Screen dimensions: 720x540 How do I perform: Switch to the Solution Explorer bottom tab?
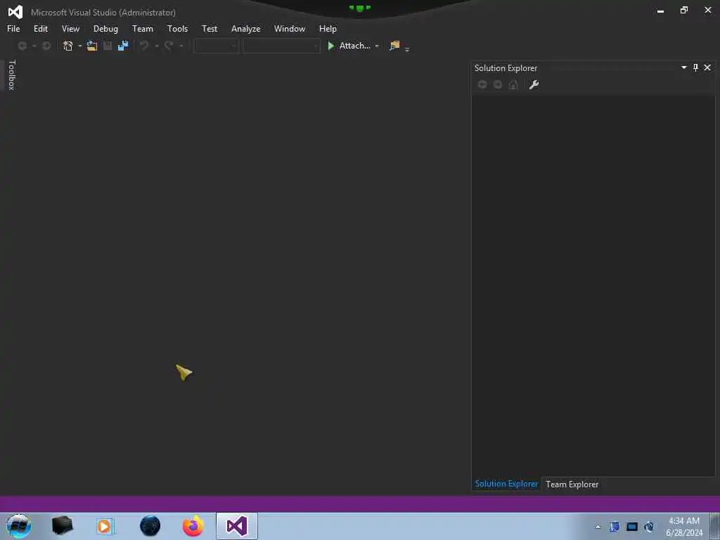(506, 484)
